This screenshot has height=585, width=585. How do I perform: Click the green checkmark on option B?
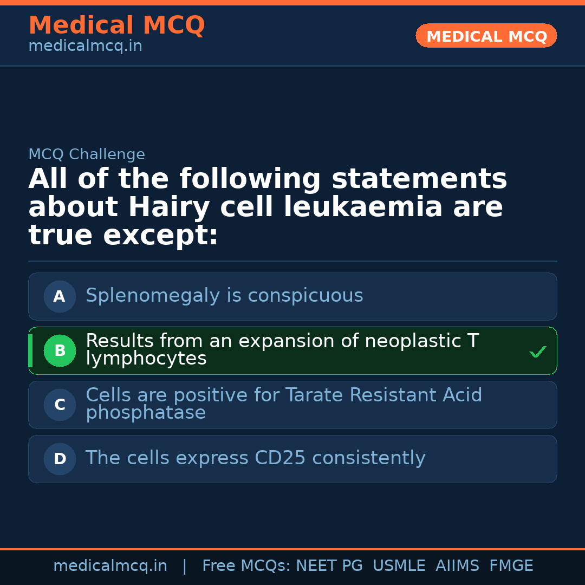[537, 352]
